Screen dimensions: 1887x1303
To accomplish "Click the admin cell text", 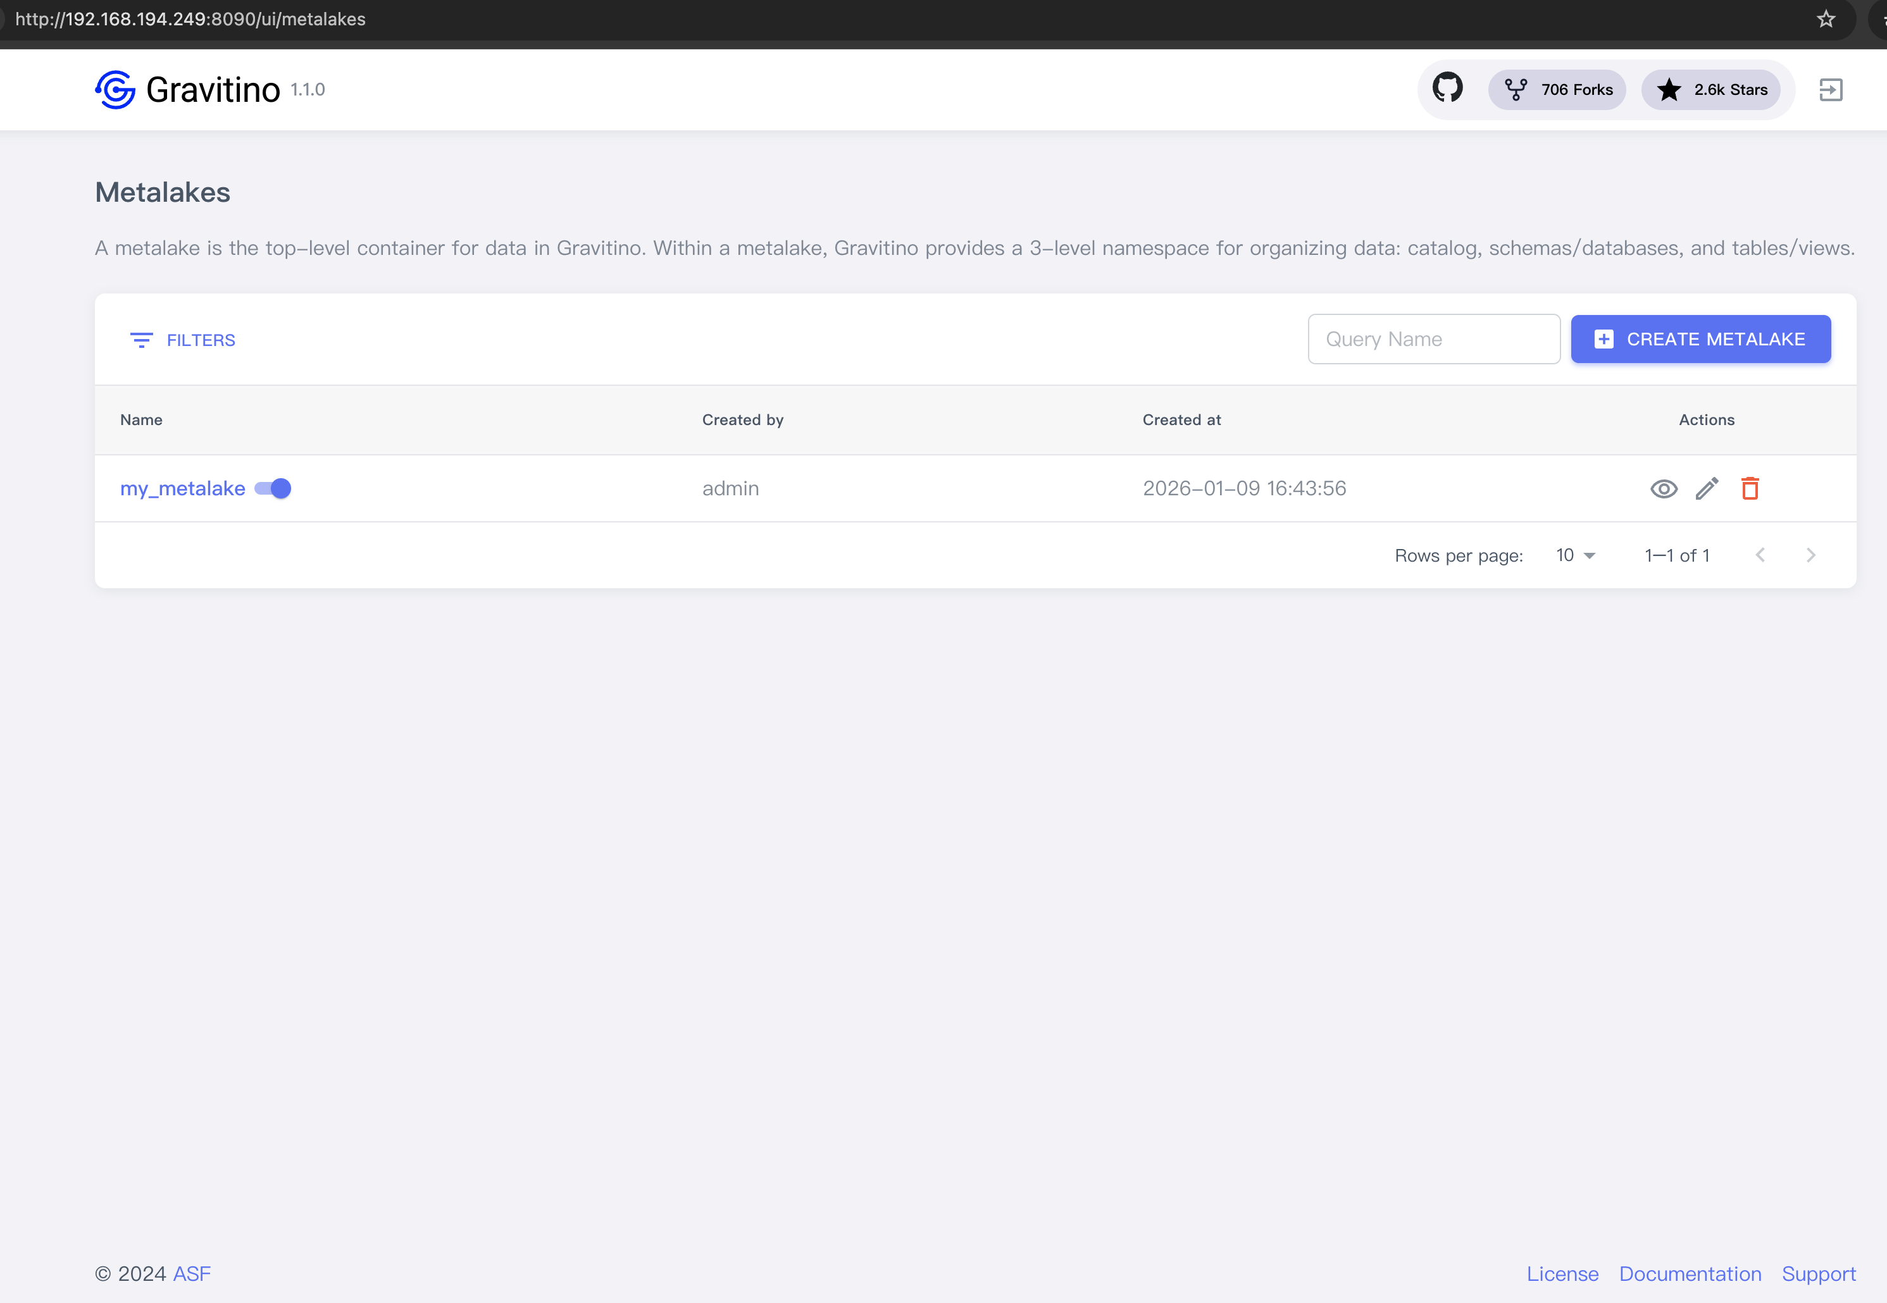I will [x=730, y=488].
